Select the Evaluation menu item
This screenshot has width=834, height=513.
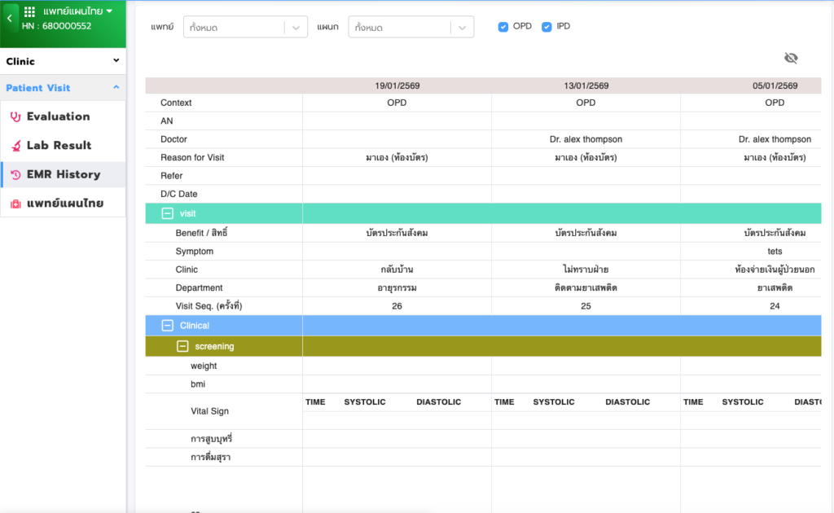58,116
